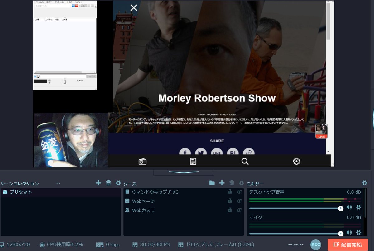Open scene settings gear icon
This screenshot has height=251, width=374.
pyautogui.click(x=118, y=183)
